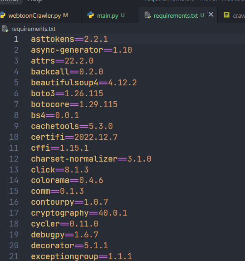Click the requirements.txt breadcrumb label

tap(34, 29)
